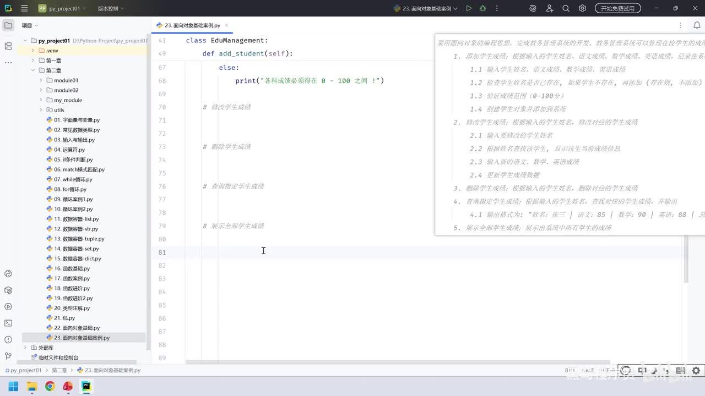
Task: Switch to the 23. 面向对象基础案例.py editor tab
Action: pos(192,25)
